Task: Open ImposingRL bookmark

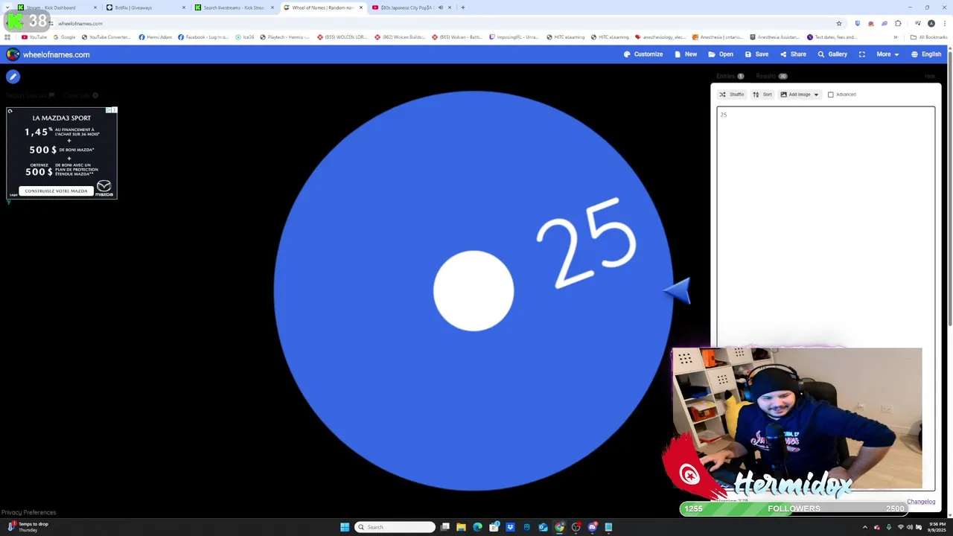Action: point(514,37)
